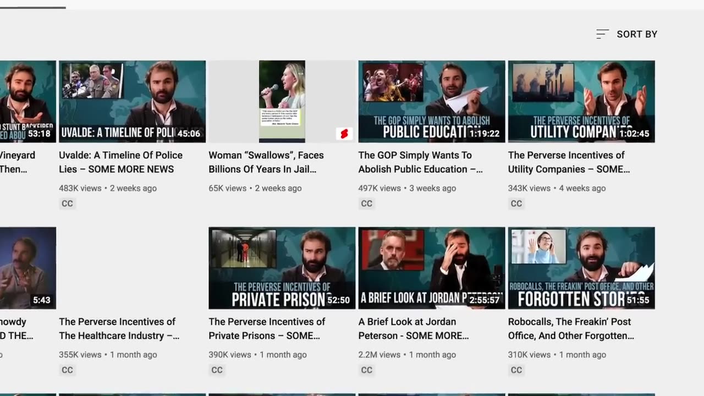
Task: Click the 1:19:22 duration badge
Action: (484, 134)
